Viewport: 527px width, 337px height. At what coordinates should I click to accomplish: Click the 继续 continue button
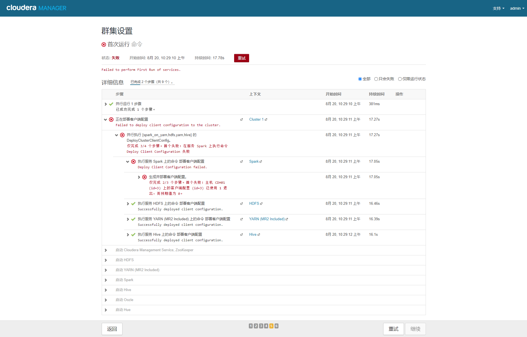point(415,329)
